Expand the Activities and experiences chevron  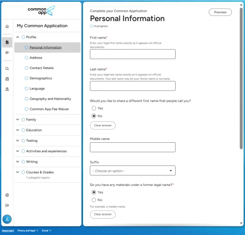click(x=18, y=151)
